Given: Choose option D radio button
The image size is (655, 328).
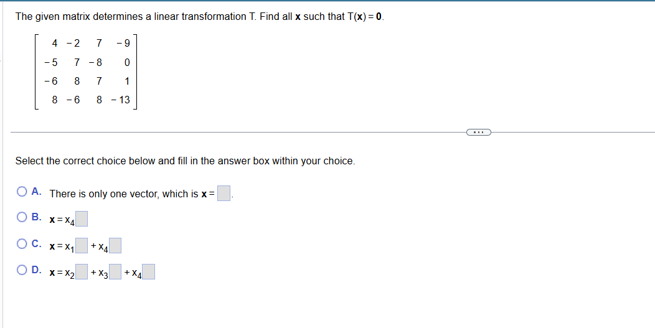Looking at the screenshot, I should coord(22,270).
